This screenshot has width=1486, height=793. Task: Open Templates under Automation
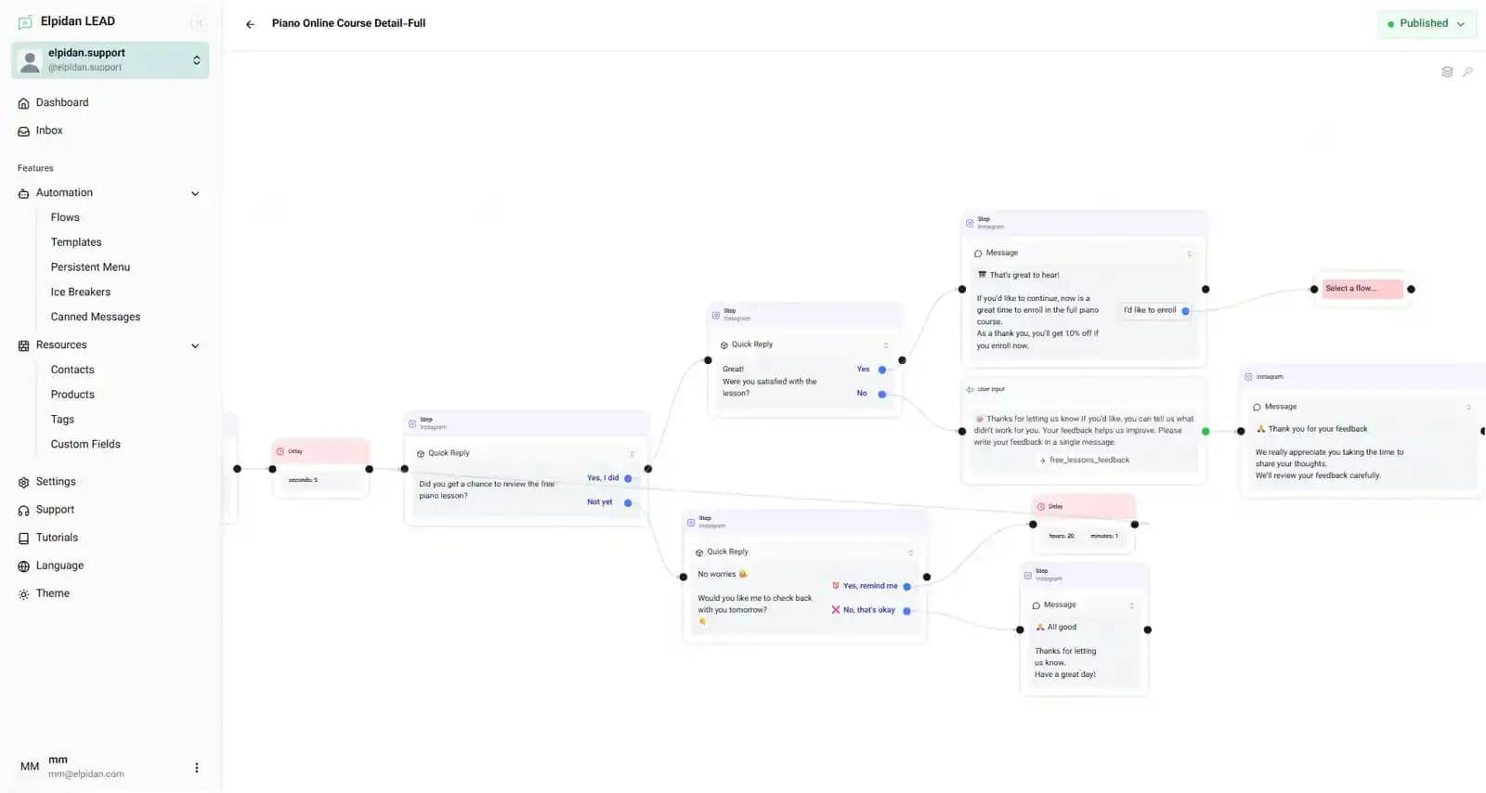[x=76, y=242]
